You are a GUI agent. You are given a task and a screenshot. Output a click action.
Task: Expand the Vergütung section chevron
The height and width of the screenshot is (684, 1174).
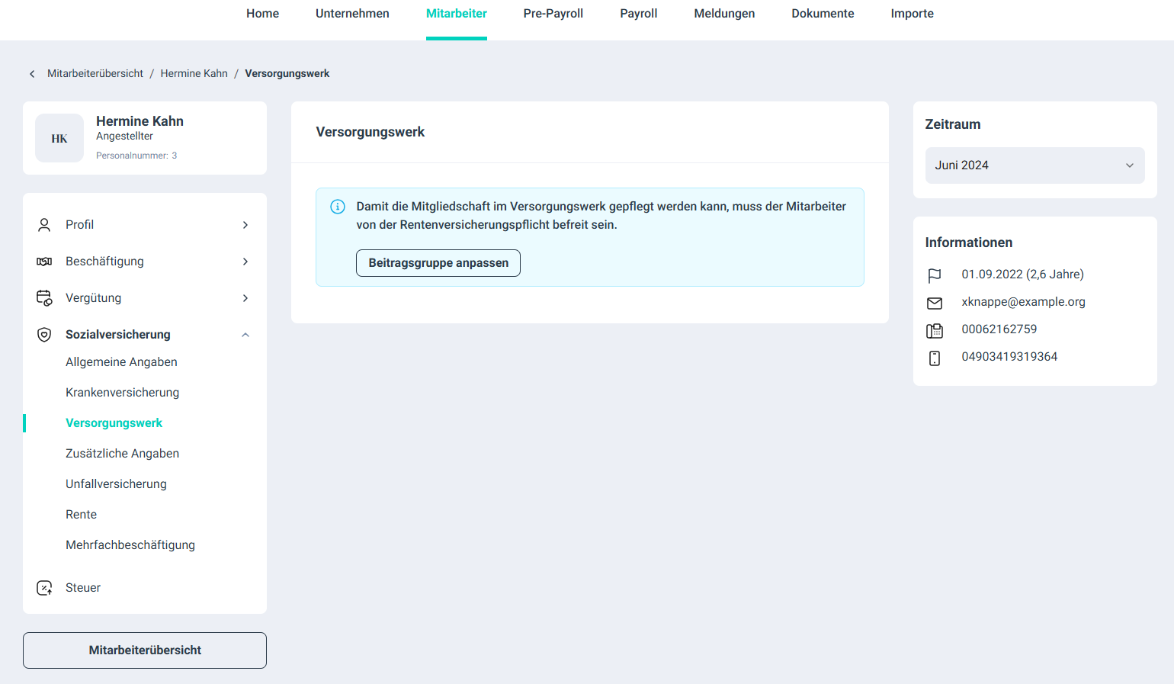pos(245,298)
